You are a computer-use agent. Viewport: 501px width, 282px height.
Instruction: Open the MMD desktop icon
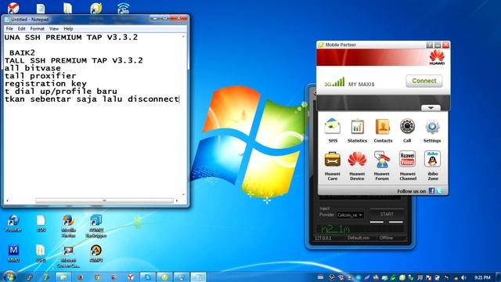click(x=13, y=253)
